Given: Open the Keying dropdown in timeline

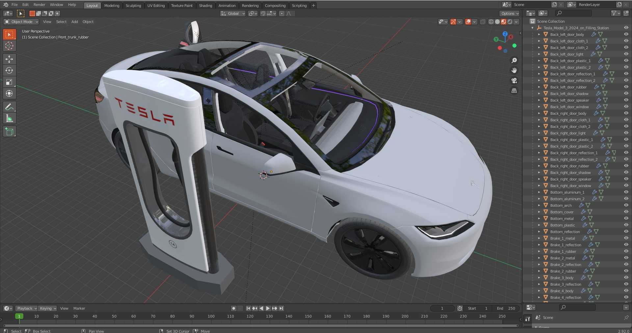Looking at the screenshot, I should 47,308.
